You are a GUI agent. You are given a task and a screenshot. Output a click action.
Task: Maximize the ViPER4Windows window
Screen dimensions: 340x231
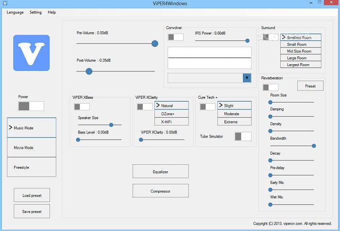(x=320, y=2)
